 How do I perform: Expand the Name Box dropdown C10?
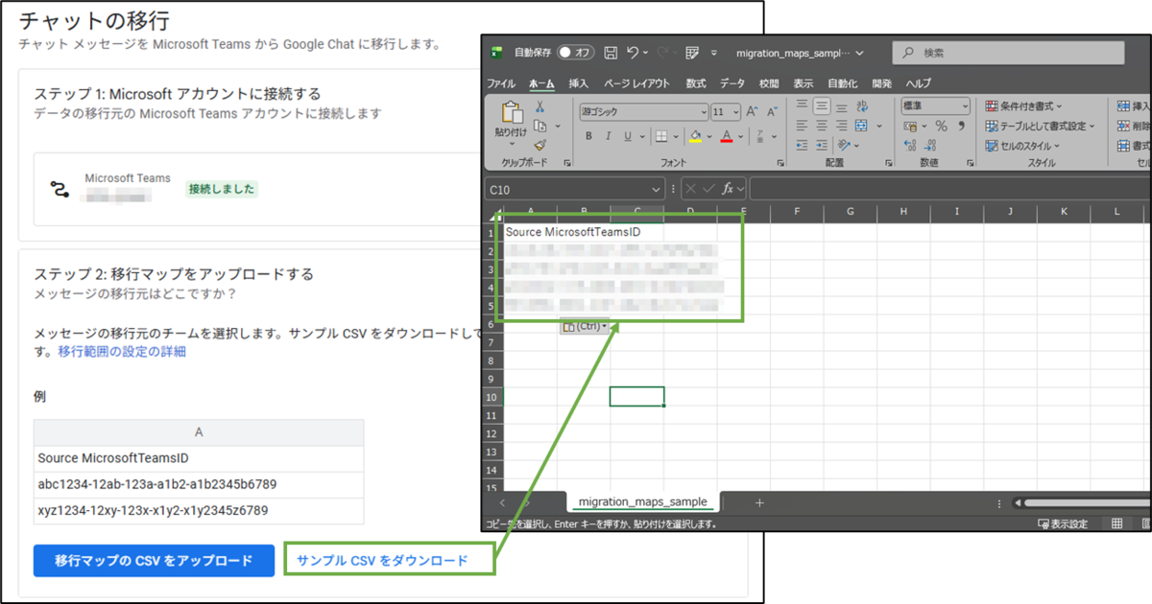[x=656, y=189]
